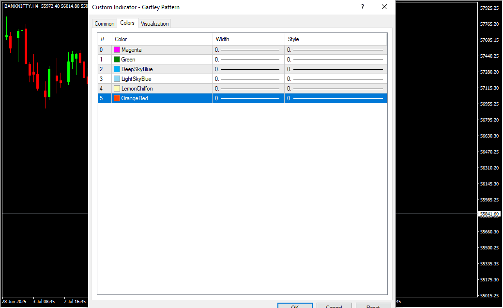This screenshot has height=308, width=503.
Task: Click the OrangeRed color swatch
Action: tap(117, 98)
